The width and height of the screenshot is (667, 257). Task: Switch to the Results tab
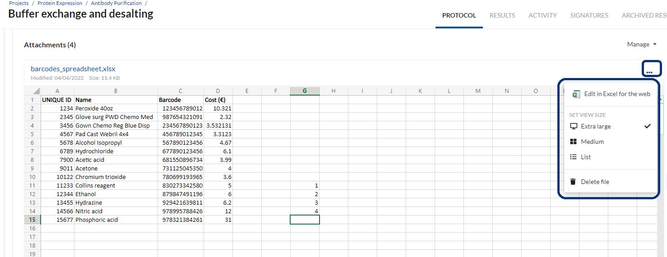pyautogui.click(x=502, y=15)
